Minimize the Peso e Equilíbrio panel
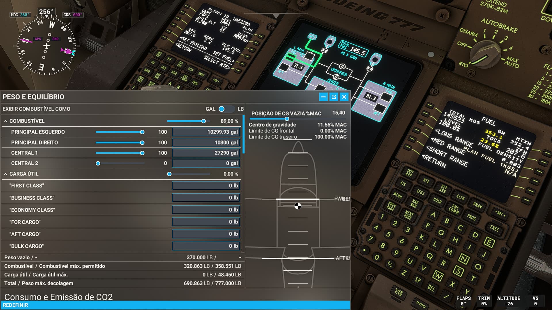 click(323, 97)
